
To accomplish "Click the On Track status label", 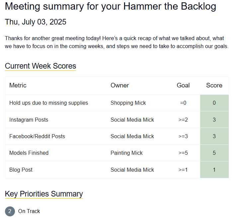I will (29, 211).
